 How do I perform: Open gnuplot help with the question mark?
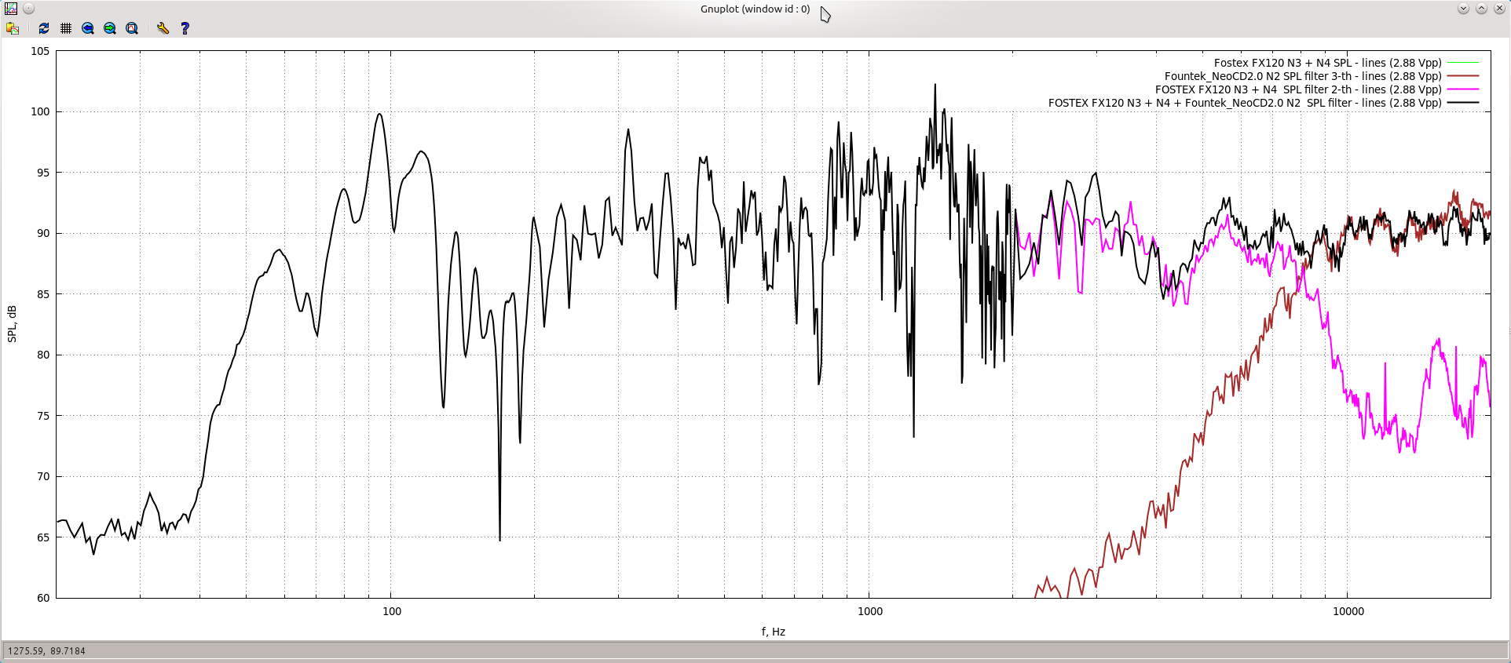pos(185,28)
